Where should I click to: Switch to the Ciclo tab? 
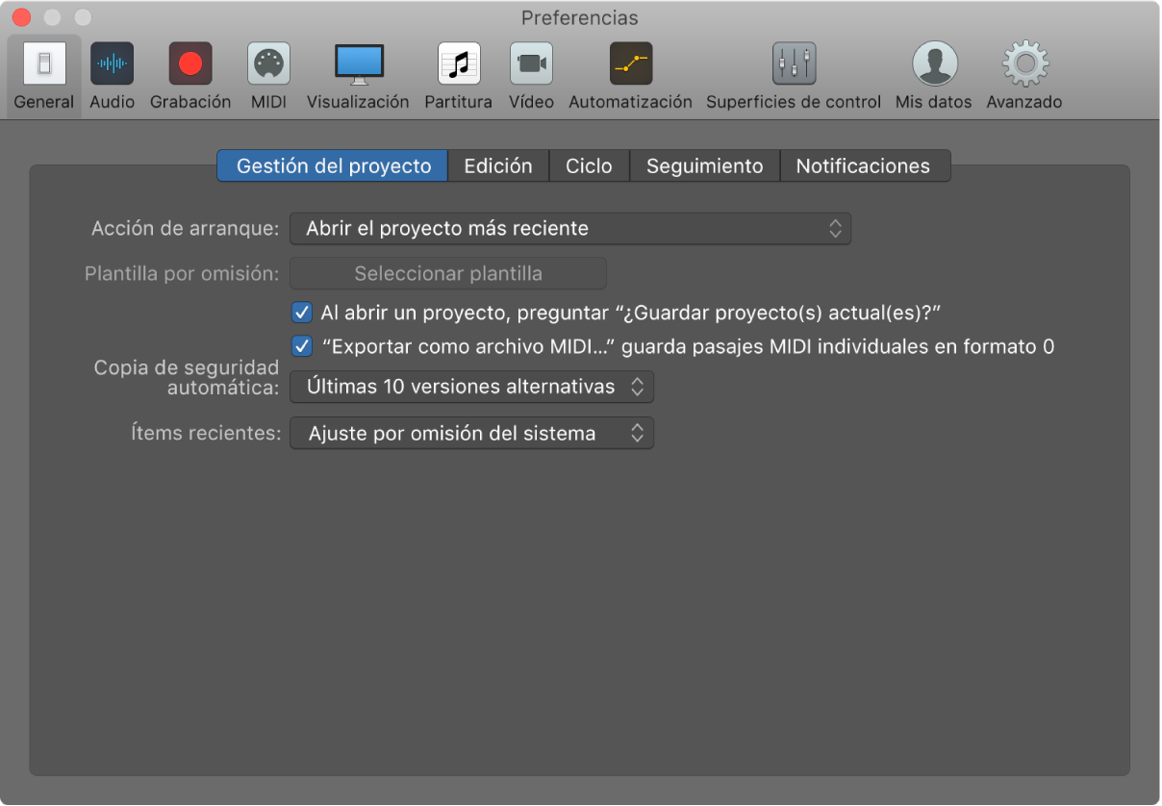[589, 166]
